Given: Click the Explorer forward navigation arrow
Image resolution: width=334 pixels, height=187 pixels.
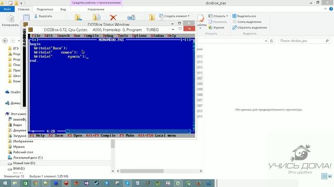Looking at the screenshot, I should coord(13,41).
